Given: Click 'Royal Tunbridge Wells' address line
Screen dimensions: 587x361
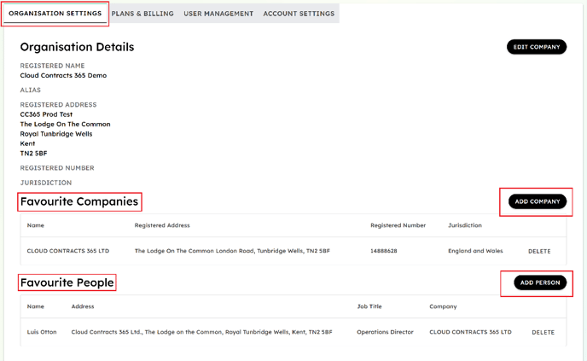Looking at the screenshot, I should (x=56, y=134).
